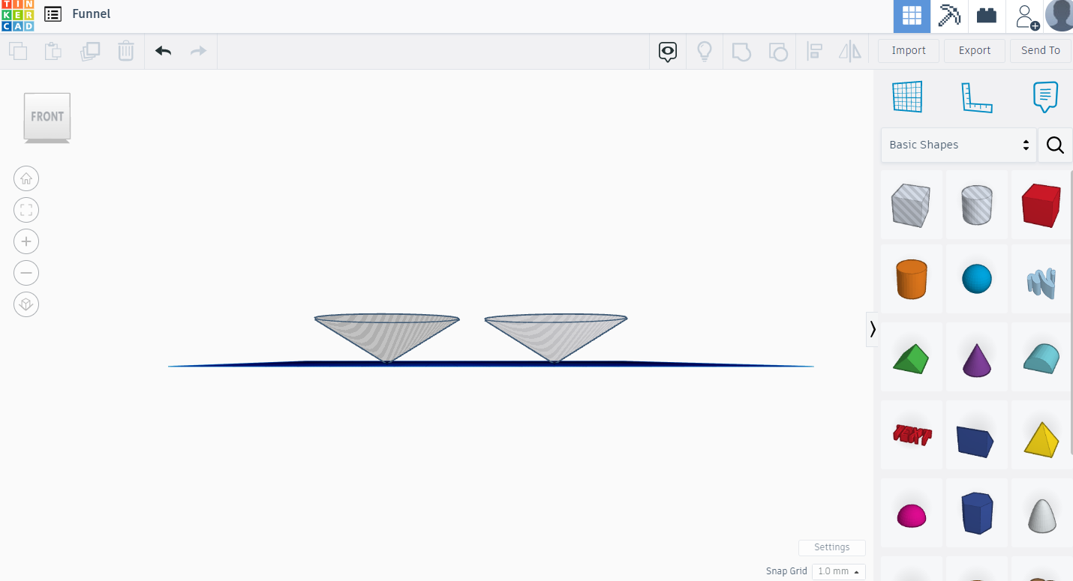Click the Group icon in the toolbar

coord(741,51)
